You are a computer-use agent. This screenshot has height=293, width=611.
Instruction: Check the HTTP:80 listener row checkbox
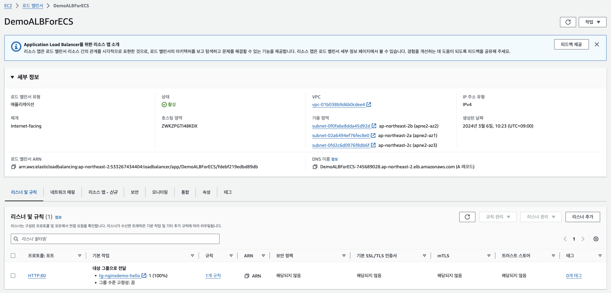point(13,276)
